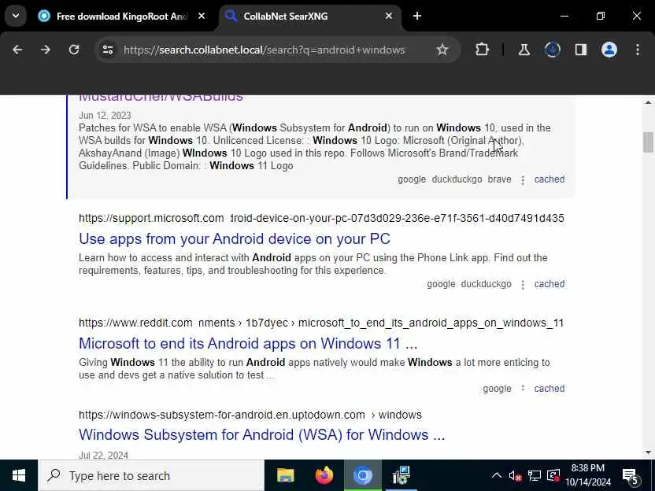Open the clock showing 8:38 PM
The height and width of the screenshot is (491, 655).
[588, 475]
